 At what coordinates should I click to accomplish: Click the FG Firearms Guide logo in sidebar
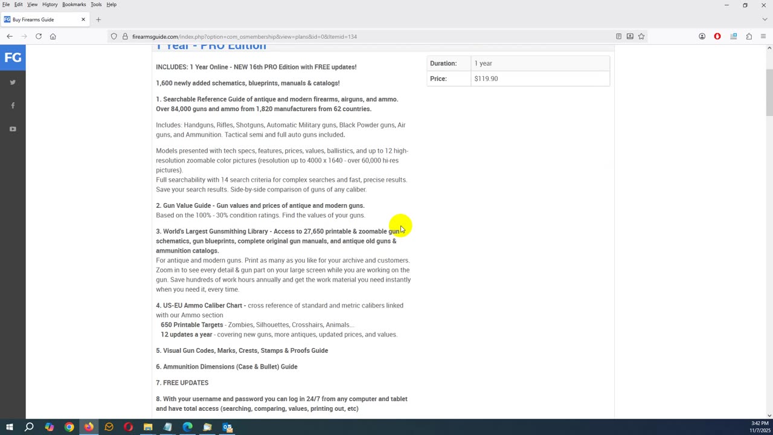13,58
